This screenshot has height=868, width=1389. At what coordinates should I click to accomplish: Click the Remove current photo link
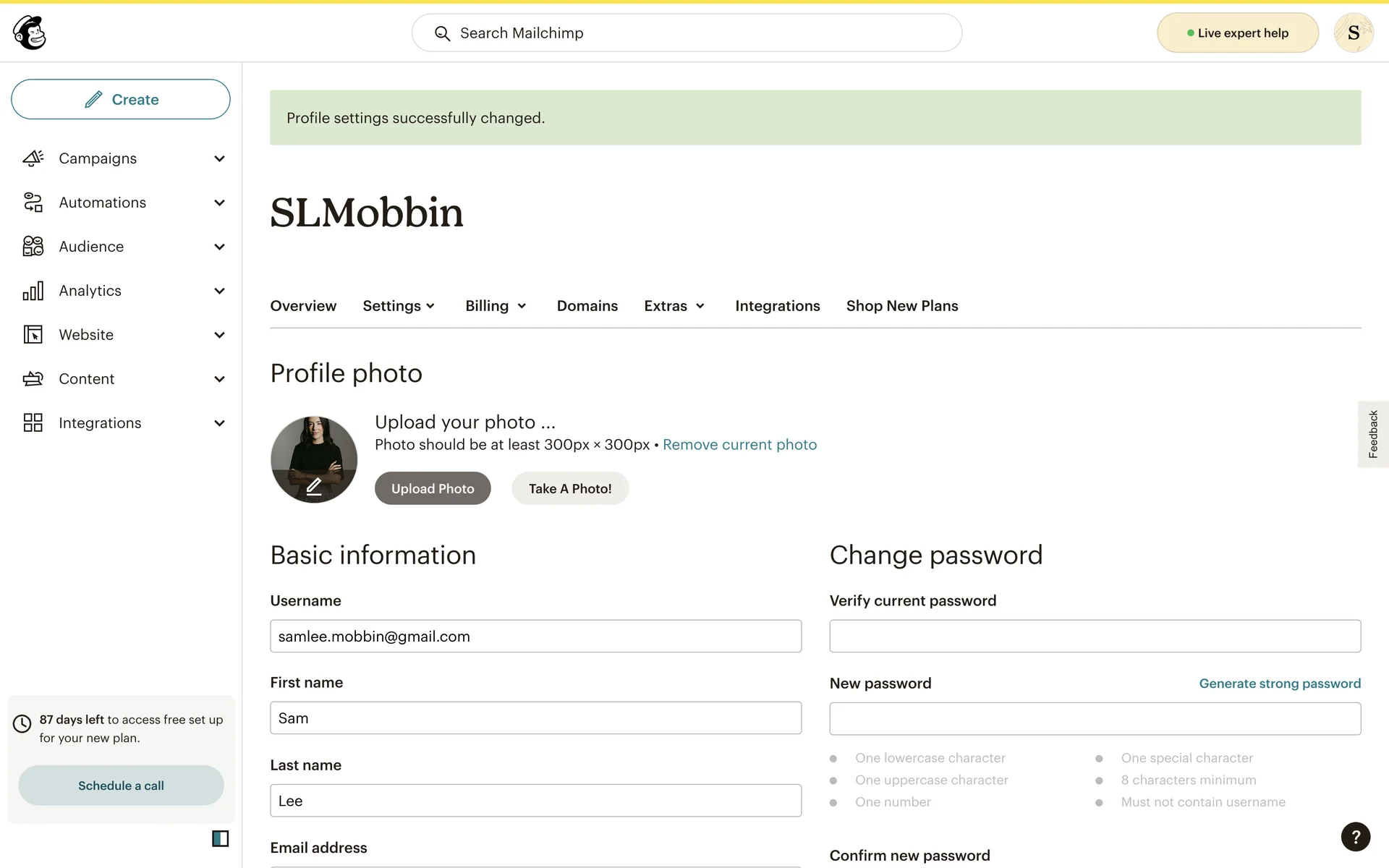[739, 445]
